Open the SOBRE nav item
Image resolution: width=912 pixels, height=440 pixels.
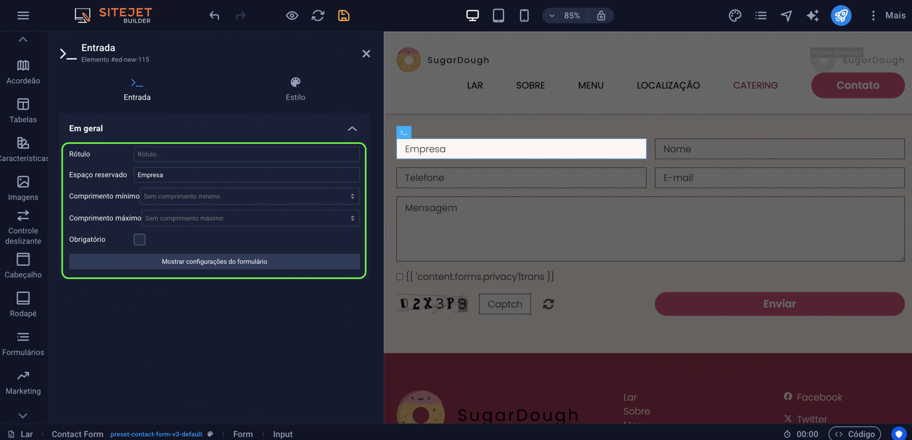click(x=530, y=86)
